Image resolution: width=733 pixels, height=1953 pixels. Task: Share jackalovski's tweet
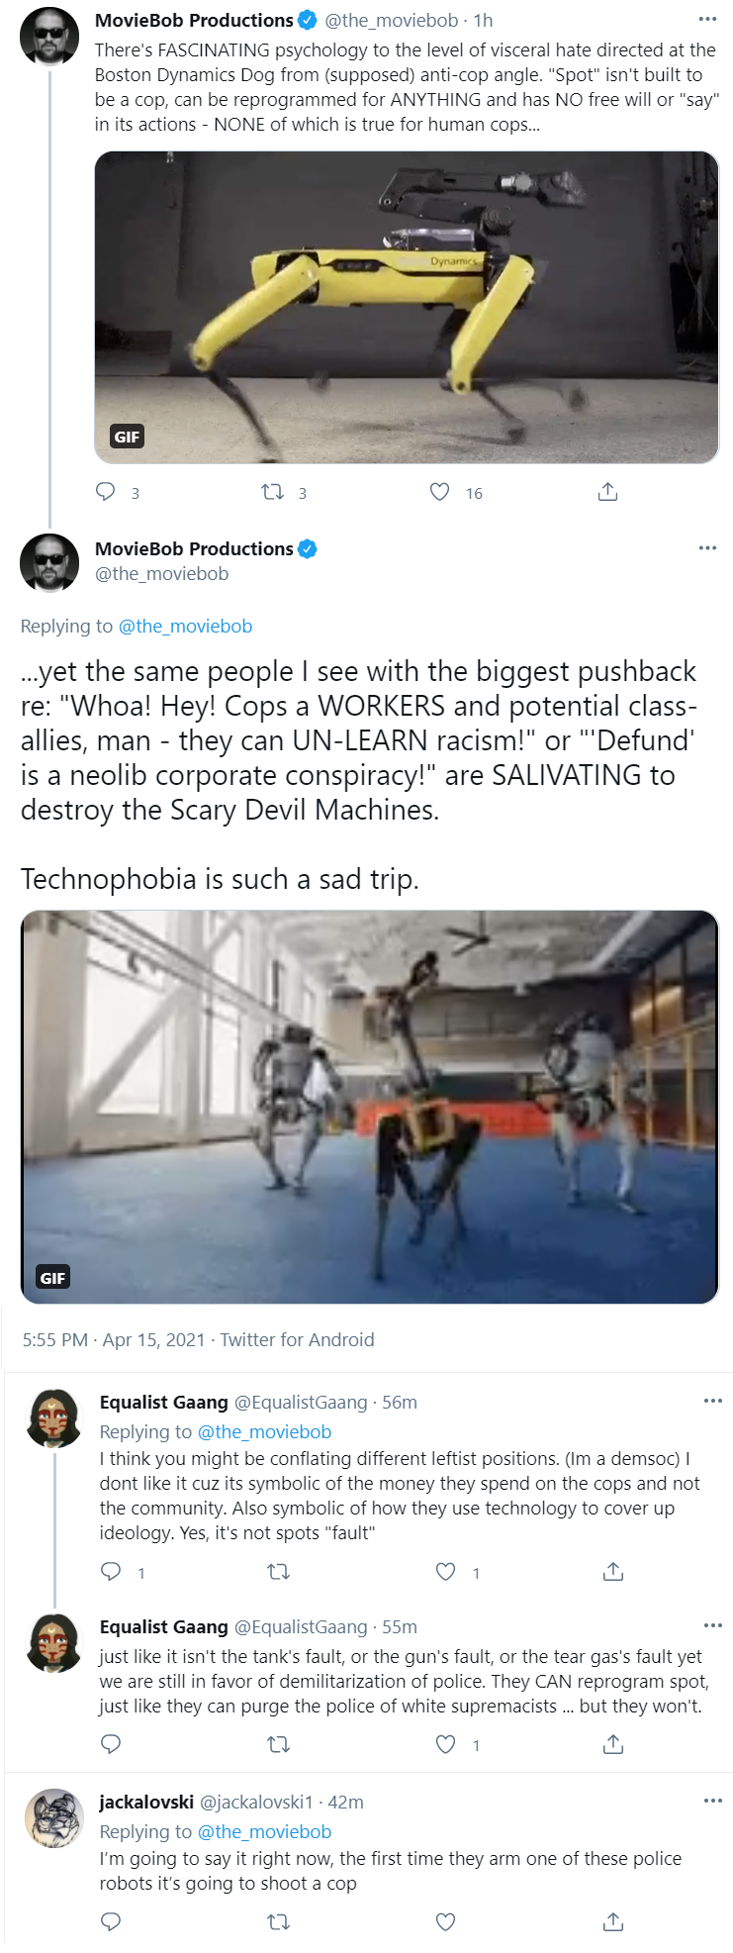tap(613, 1921)
